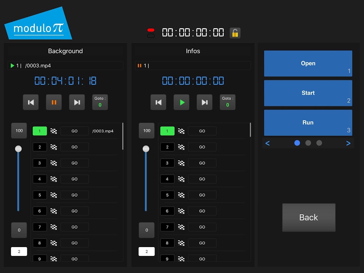Click checkered flag icon for Infos cue 5
This screenshot has height=273, width=364.
click(181, 195)
